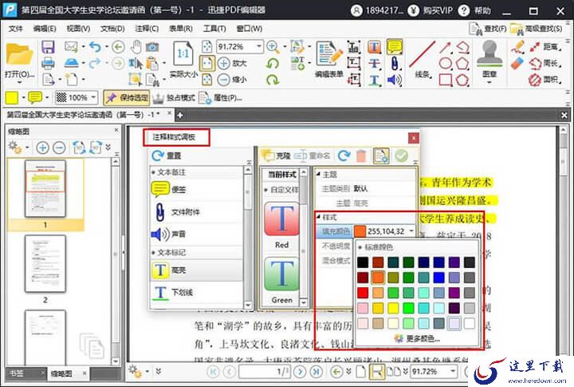
Task: Select the file attachment paperclip tool
Action: pos(395,63)
